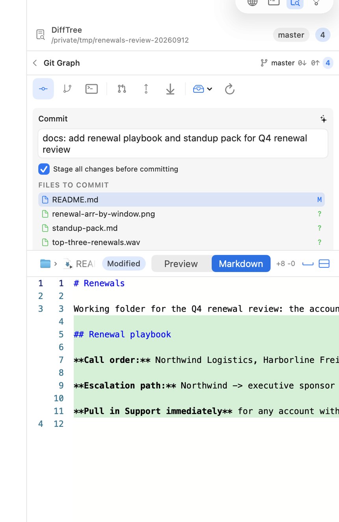Switch to the Preview tab
Screen dimensions: 339x522
181,264
